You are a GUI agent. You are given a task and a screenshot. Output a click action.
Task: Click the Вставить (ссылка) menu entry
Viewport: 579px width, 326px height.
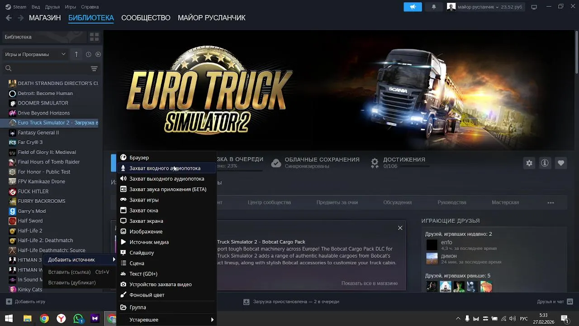click(80, 272)
